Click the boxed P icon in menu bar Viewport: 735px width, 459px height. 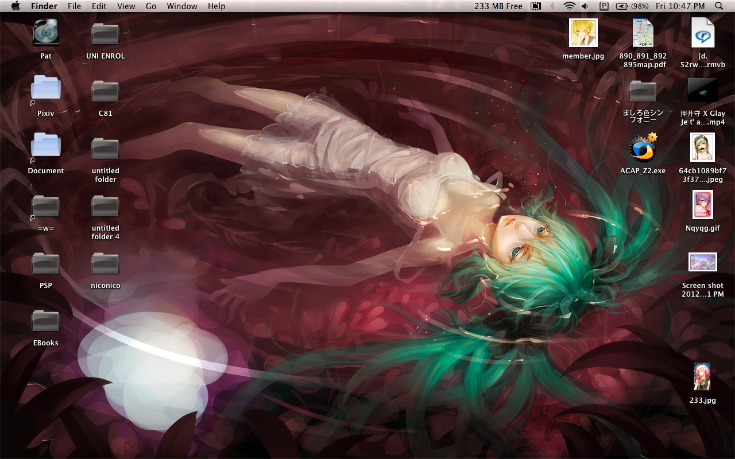(604, 6)
